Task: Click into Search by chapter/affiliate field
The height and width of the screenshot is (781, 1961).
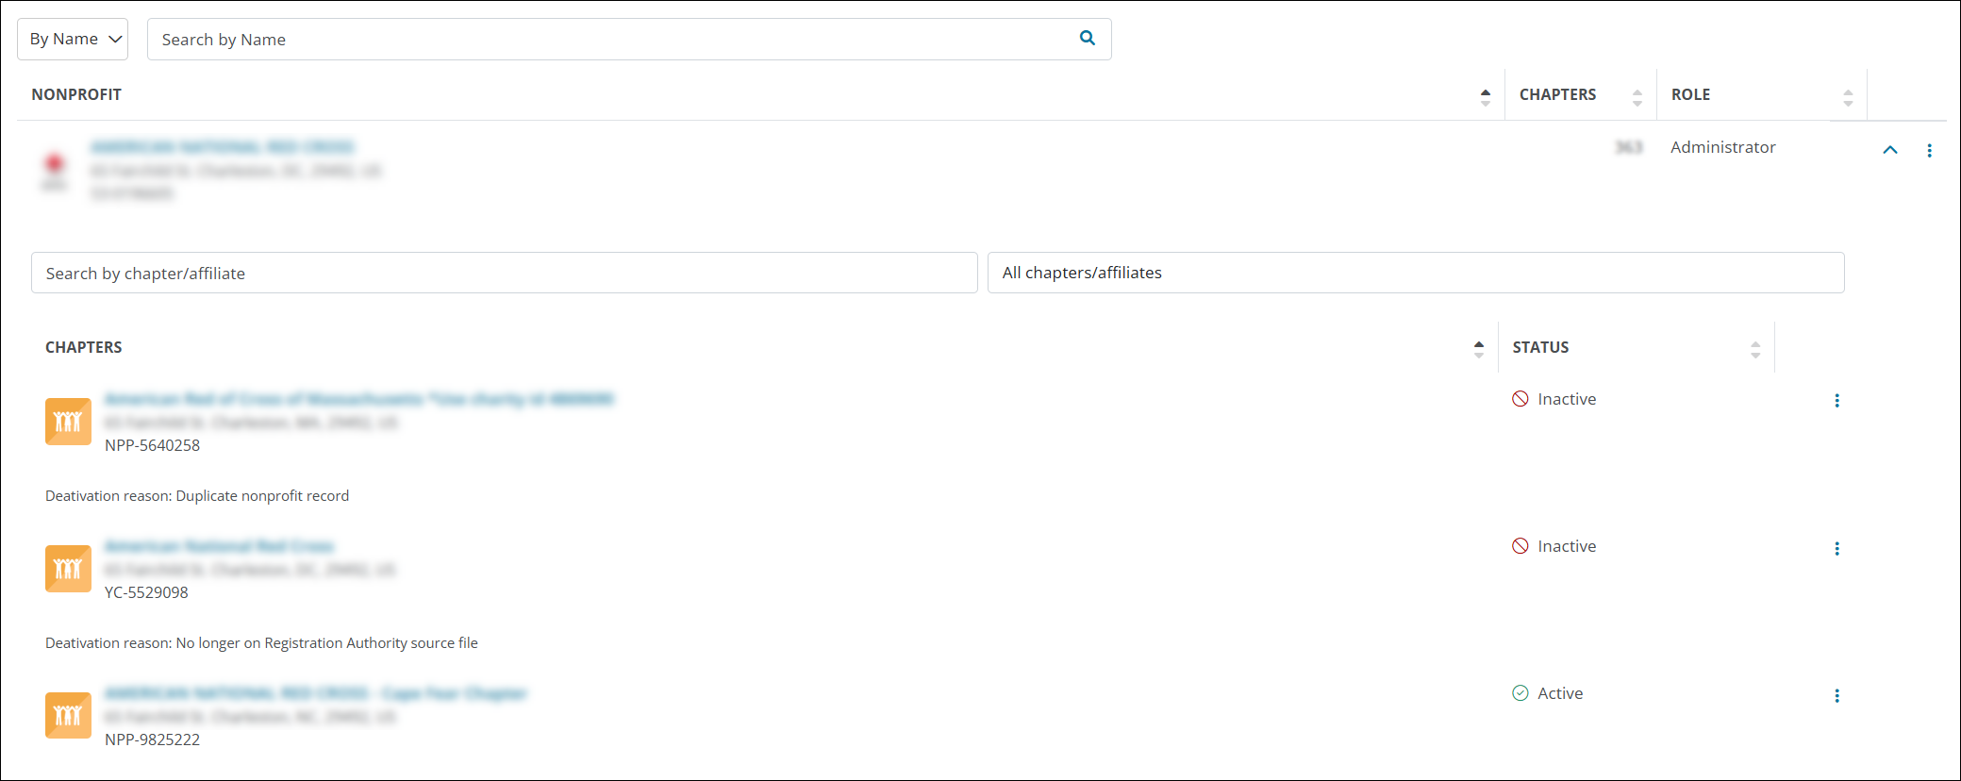Action: point(504,273)
